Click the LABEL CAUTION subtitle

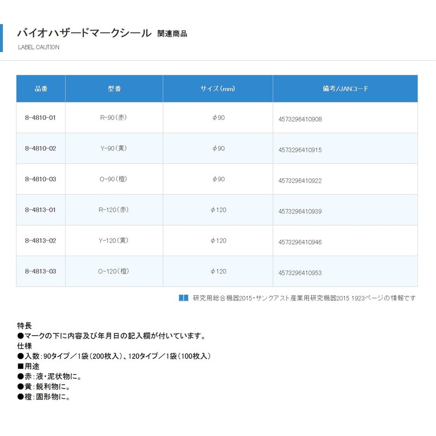39,47
